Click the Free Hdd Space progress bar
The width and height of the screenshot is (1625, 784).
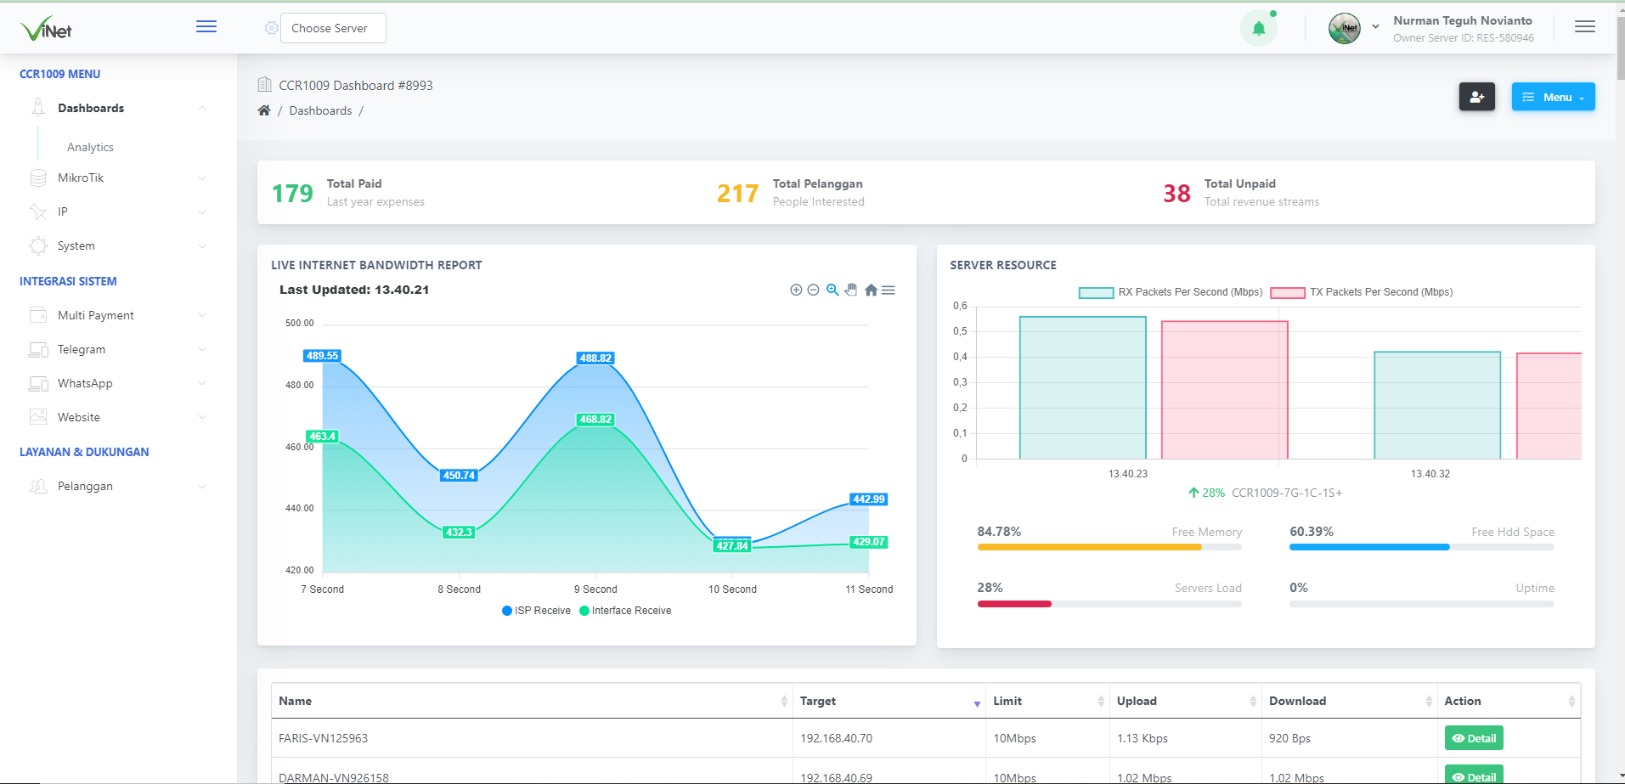coord(1422,547)
